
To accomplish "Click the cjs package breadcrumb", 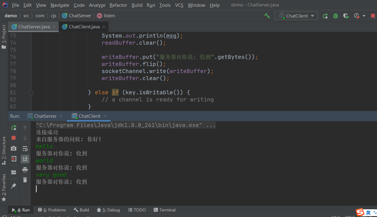I will (54, 16).
